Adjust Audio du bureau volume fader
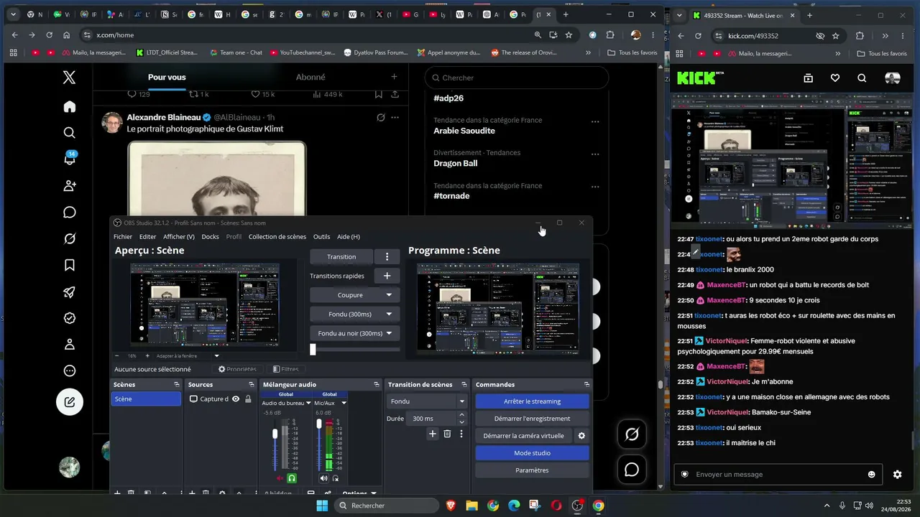The height and width of the screenshot is (517, 920). pyautogui.click(x=275, y=434)
